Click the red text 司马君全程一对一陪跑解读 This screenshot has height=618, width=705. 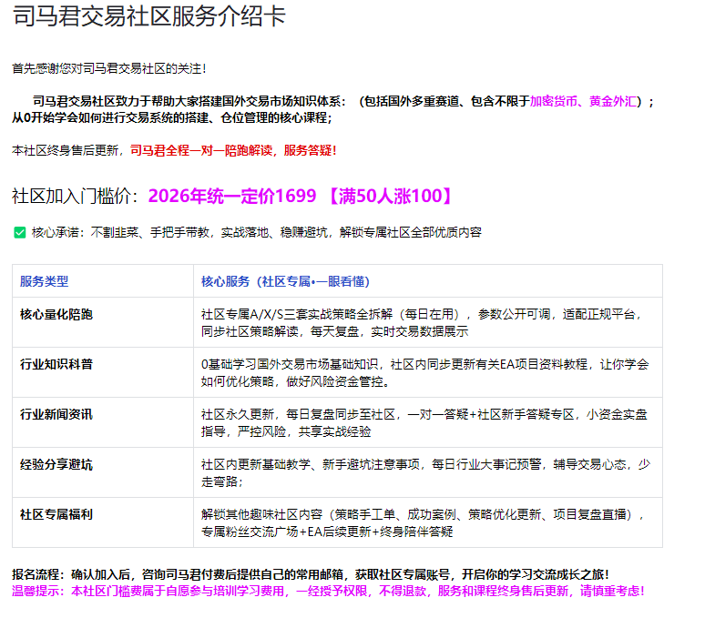coord(201,150)
